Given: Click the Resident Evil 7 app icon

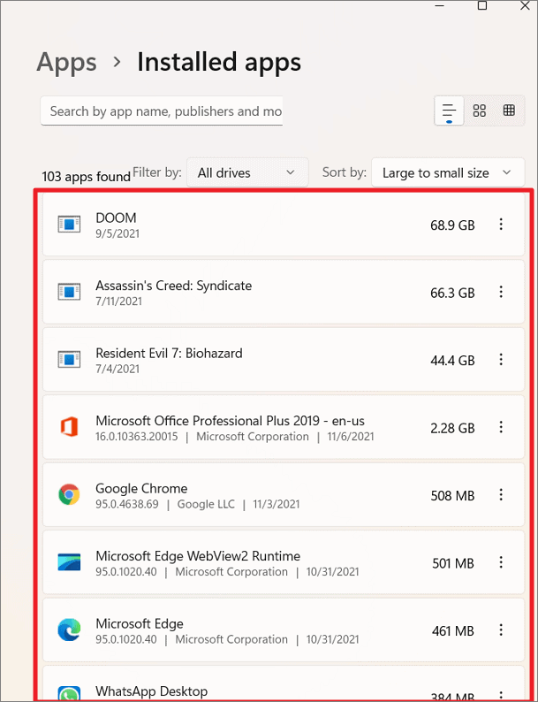Looking at the screenshot, I should pyautogui.click(x=69, y=360).
